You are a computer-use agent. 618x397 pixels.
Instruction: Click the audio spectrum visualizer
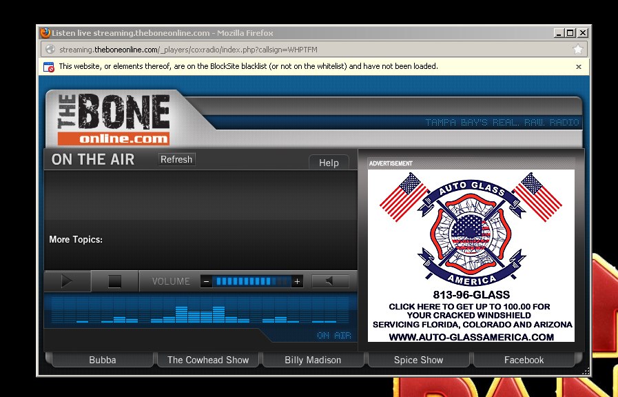click(x=200, y=310)
